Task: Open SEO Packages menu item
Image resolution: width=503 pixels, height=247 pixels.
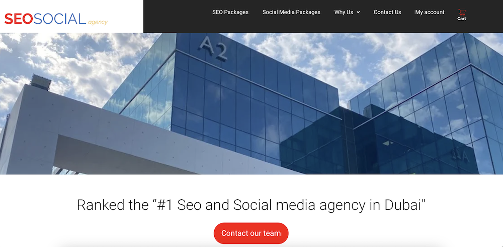Action: (230, 12)
